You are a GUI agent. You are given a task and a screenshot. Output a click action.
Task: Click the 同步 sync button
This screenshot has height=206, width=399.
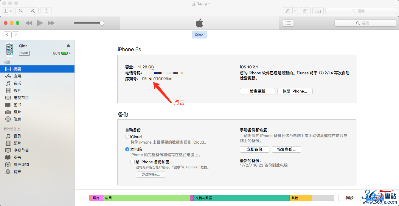coord(350,198)
